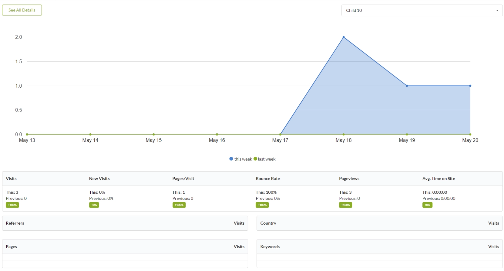Click the +100% badge under Bounce Rate
The width and height of the screenshot is (504, 271).
[262, 205]
